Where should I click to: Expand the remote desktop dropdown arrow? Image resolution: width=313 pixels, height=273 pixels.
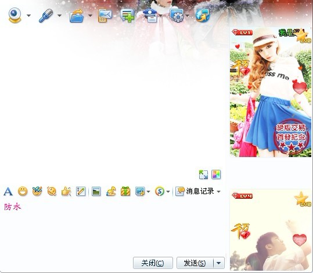click(x=187, y=16)
